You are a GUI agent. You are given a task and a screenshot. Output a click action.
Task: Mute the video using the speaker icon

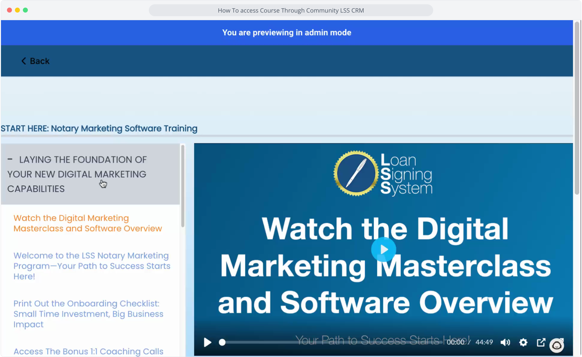505,342
